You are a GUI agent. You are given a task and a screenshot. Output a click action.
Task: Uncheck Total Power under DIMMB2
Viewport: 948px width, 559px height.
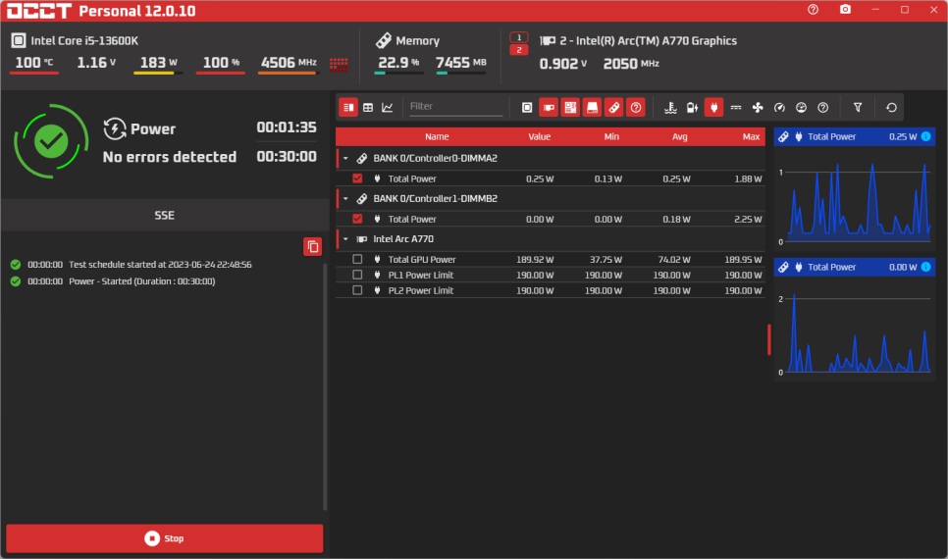pyautogui.click(x=357, y=219)
